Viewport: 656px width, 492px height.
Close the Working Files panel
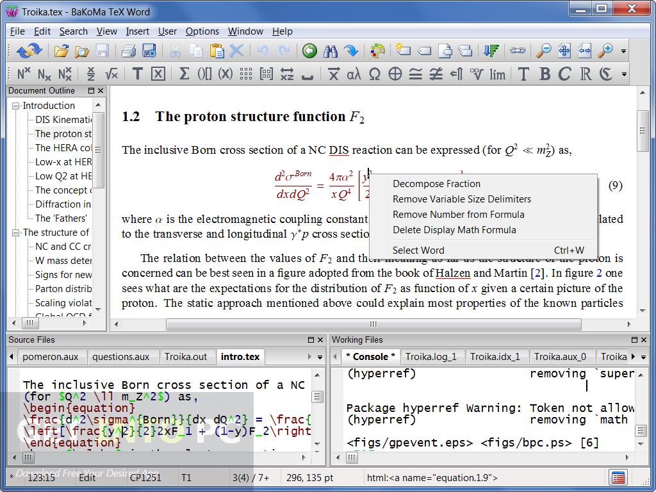(644, 340)
